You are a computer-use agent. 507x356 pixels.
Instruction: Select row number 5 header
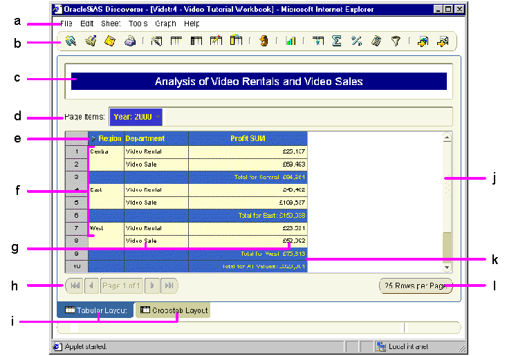pyautogui.click(x=77, y=203)
